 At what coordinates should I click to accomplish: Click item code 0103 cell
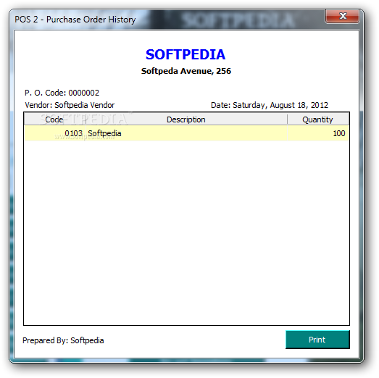(x=55, y=133)
